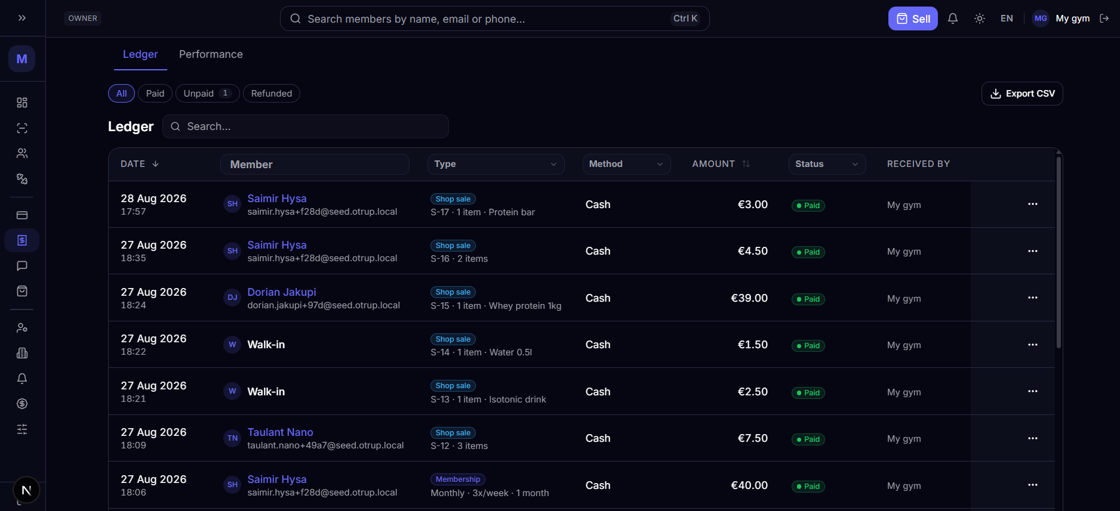Click the My gym account name in the top bar
Viewport: 1120px width, 511px height.
tap(1073, 18)
